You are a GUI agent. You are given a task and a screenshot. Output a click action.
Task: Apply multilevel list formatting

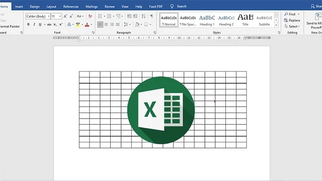118,16
